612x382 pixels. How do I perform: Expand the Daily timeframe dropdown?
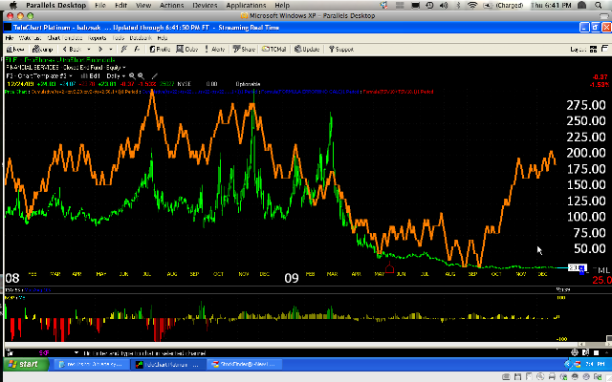pos(116,76)
